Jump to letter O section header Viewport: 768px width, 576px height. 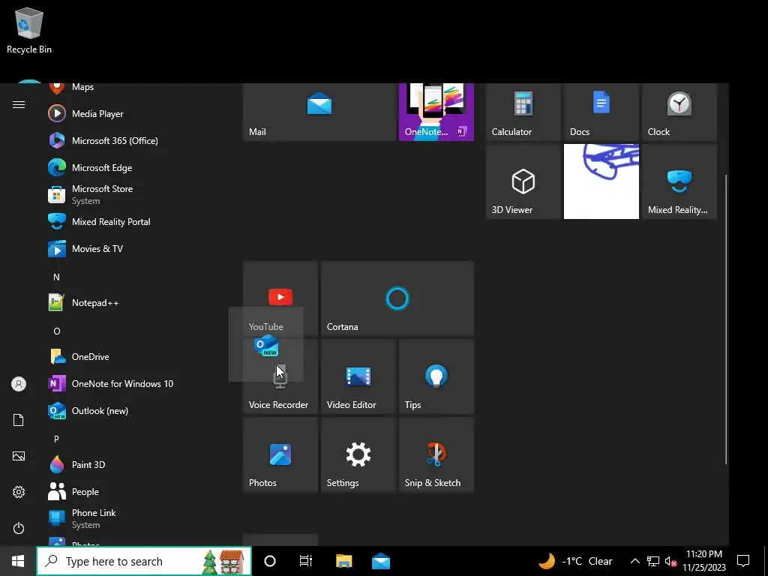click(56, 331)
